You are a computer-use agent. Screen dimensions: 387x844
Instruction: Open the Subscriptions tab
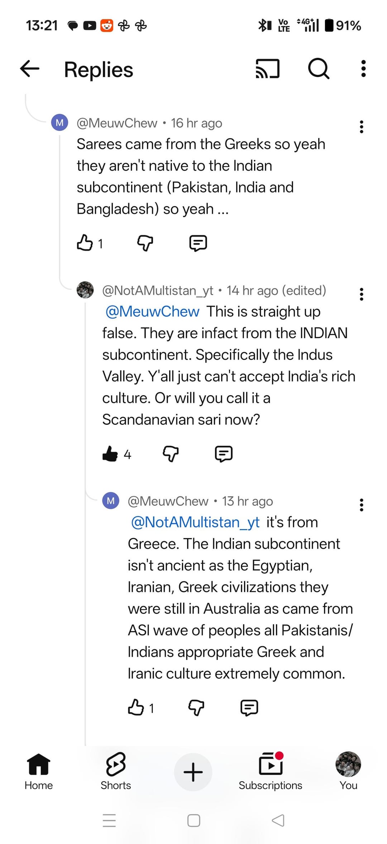(271, 771)
